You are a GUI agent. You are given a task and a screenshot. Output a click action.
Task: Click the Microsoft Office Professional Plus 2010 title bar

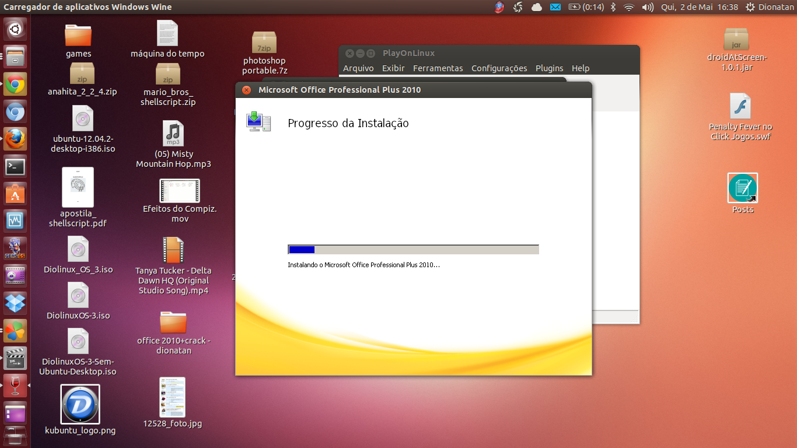(414, 90)
